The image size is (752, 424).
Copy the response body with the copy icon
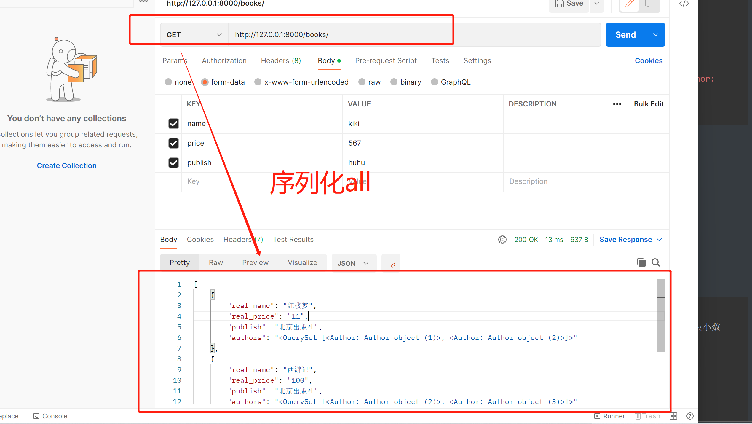pos(641,262)
